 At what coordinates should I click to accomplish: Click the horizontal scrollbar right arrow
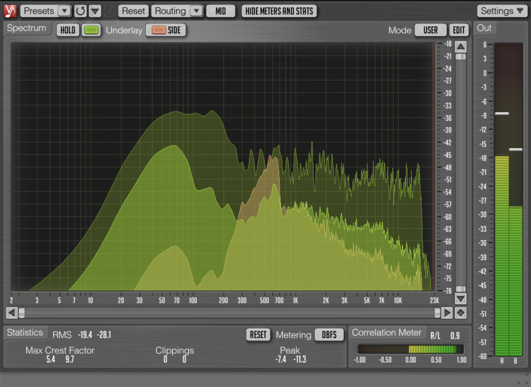[x=447, y=313]
